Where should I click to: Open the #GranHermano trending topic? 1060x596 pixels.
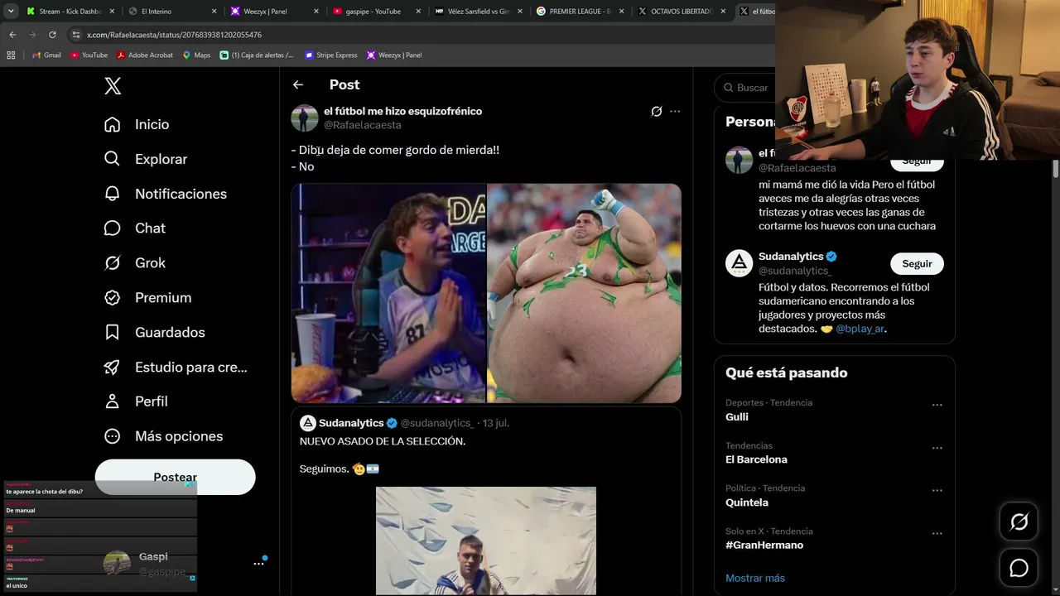(x=764, y=545)
